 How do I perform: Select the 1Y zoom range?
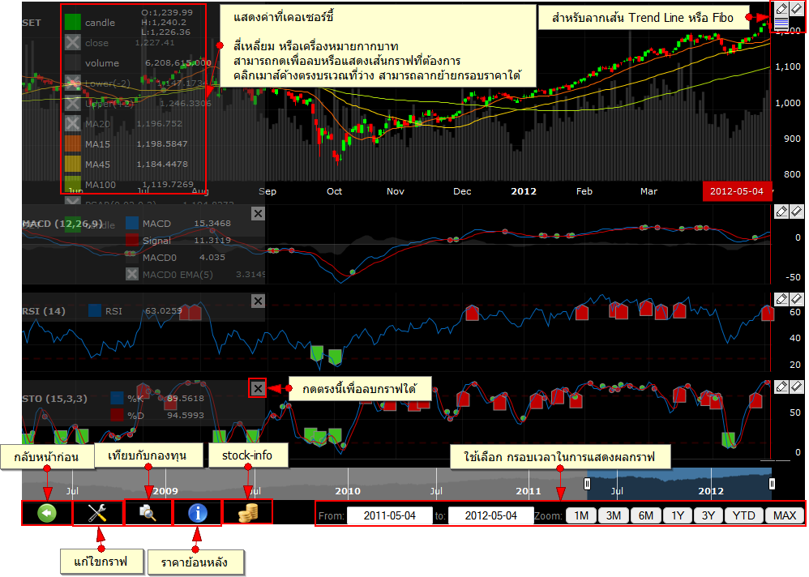(x=678, y=515)
